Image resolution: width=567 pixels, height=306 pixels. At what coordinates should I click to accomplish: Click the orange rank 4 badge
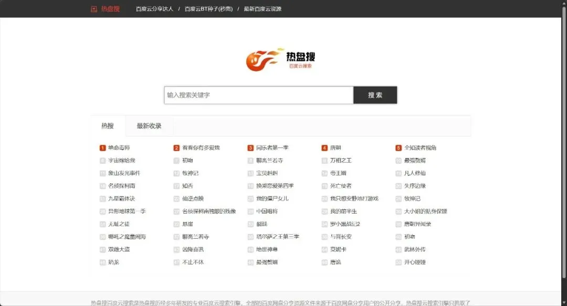click(324, 148)
